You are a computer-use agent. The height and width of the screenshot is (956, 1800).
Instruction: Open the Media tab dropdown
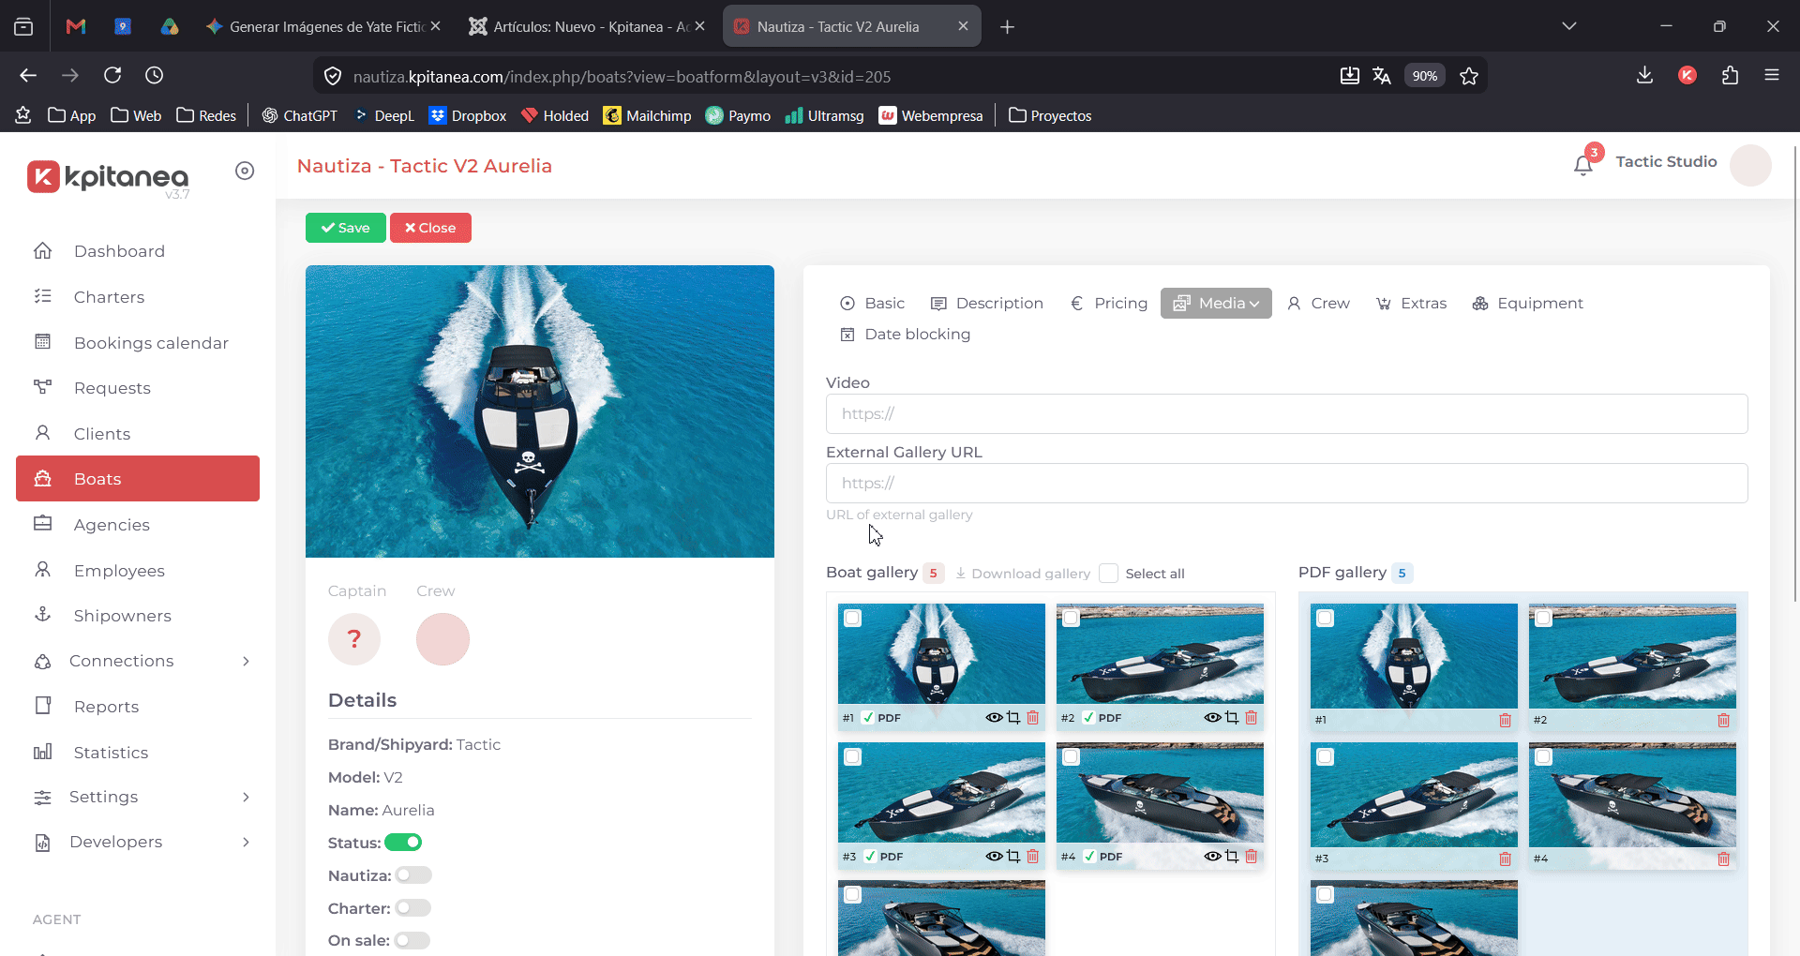pyautogui.click(x=1216, y=303)
